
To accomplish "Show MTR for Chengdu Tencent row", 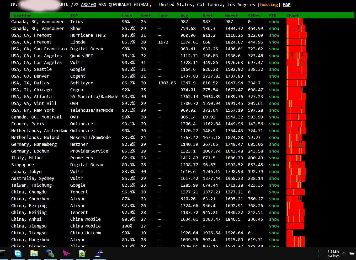I will [x=274, y=192].
